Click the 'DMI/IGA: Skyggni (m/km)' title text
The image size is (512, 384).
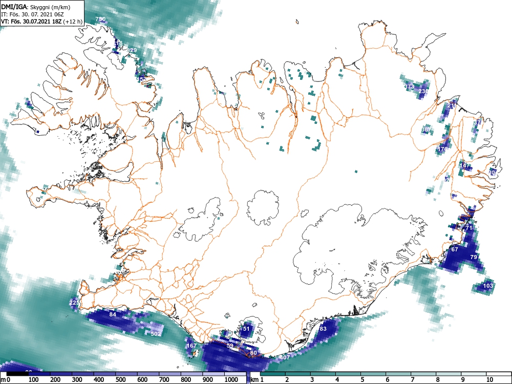click(x=36, y=7)
